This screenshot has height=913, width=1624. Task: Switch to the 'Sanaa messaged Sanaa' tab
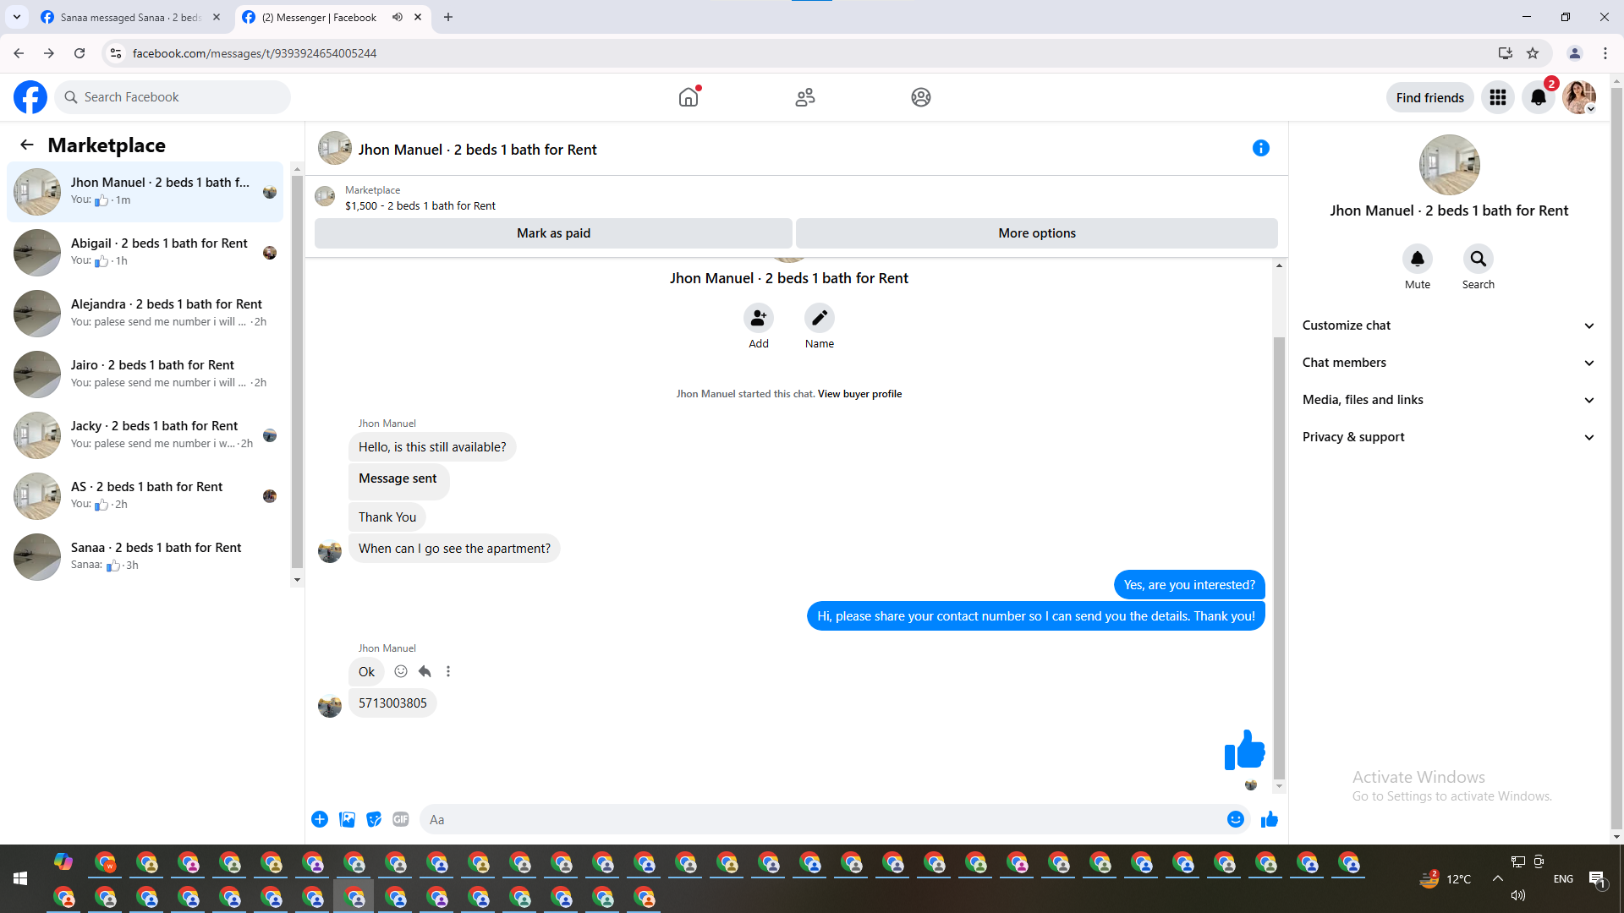(131, 17)
